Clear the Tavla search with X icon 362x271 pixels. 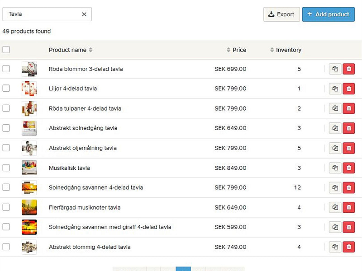84,14
